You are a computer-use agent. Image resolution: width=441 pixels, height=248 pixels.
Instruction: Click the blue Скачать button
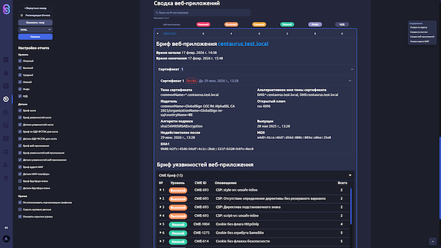point(35,37)
